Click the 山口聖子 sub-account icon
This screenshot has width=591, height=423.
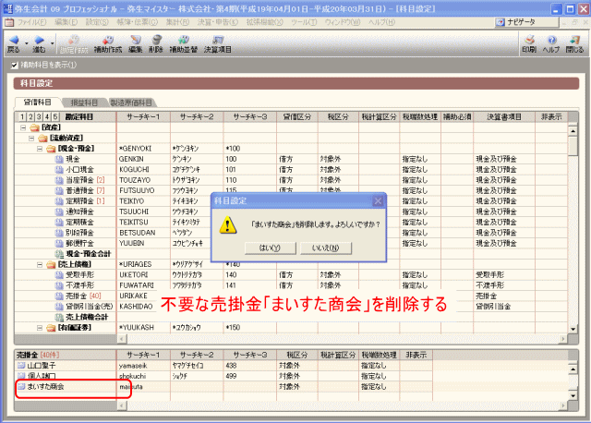(x=21, y=366)
